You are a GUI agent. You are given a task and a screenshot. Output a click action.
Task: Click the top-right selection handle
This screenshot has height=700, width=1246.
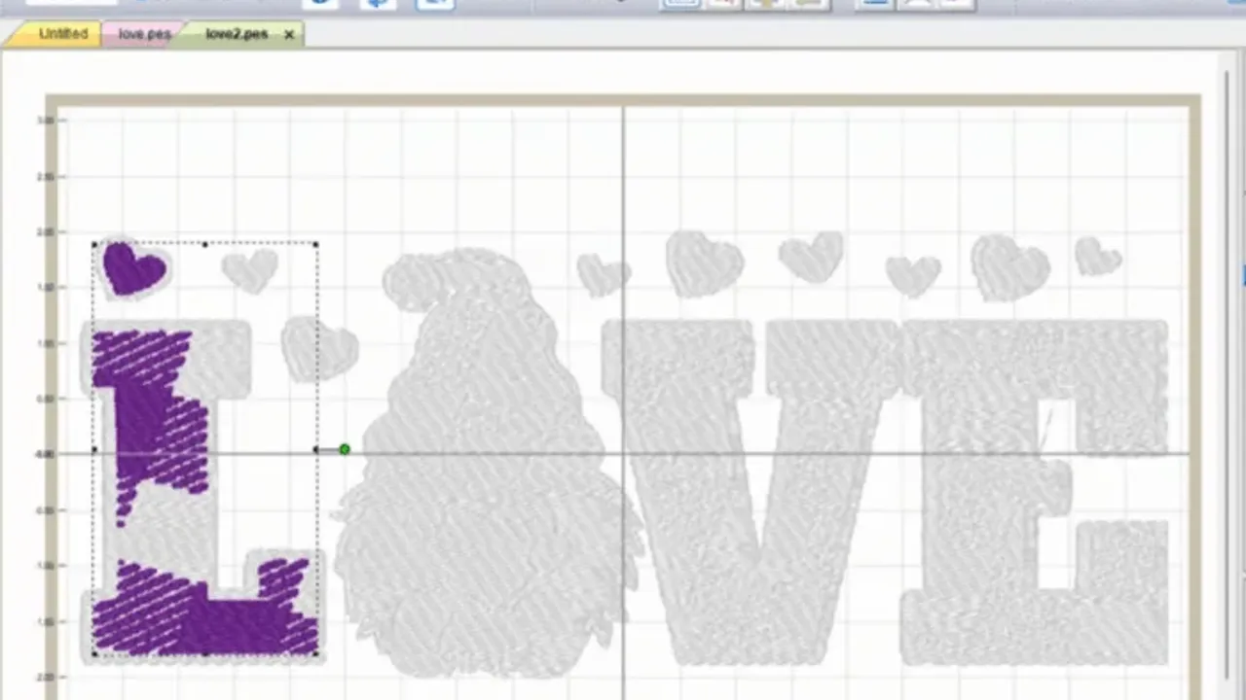pos(316,244)
